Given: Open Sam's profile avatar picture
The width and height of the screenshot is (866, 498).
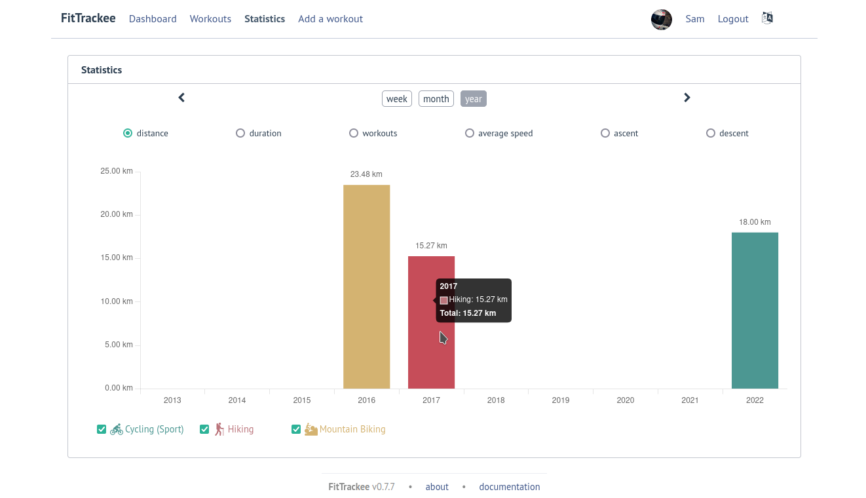Looking at the screenshot, I should (x=661, y=19).
